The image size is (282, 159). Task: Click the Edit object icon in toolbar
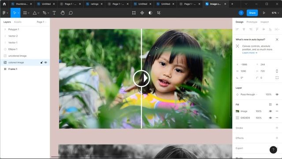click(x=134, y=13)
